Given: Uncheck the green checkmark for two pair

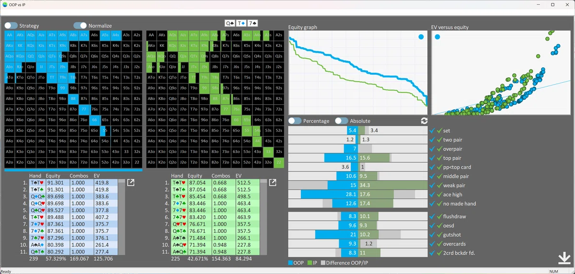Looking at the screenshot, I should (439, 140).
